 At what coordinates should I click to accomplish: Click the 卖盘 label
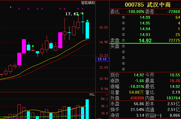coord(115,41)
